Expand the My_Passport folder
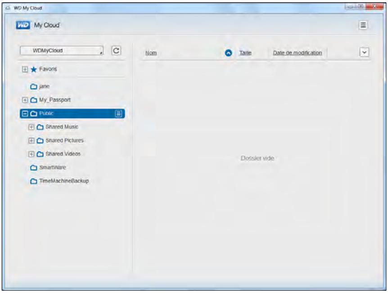The image size is (388, 293). pos(25,100)
